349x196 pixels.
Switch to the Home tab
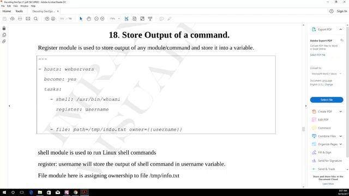point(7,11)
